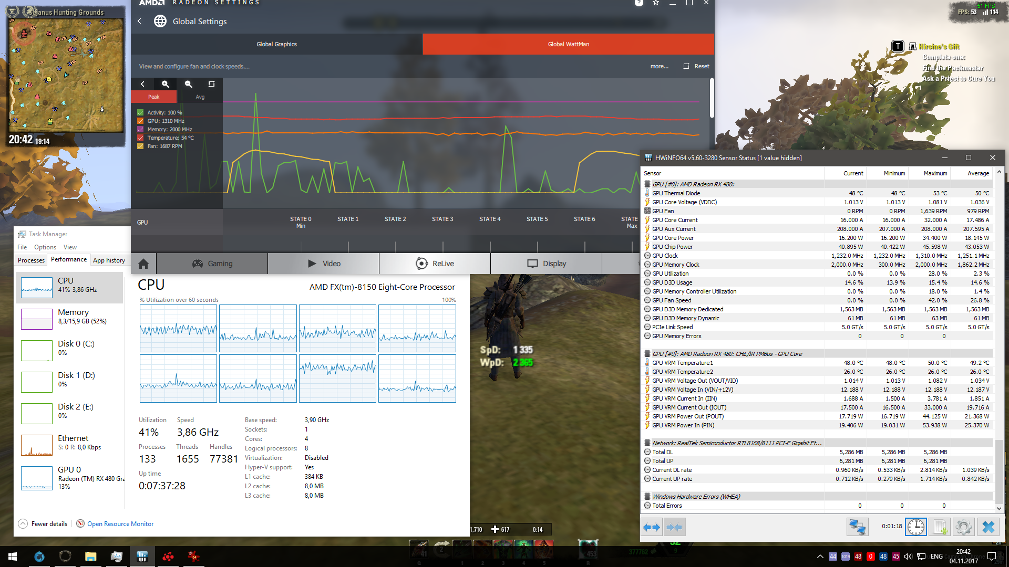Select the Memory performance graph thumbnail
Screen dimensions: 1009x567
[x=37, y=319]
